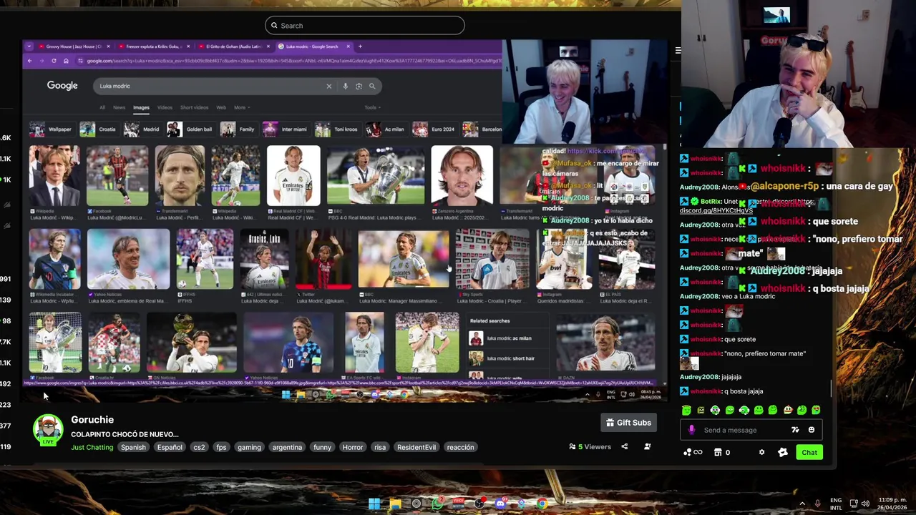Screen dimensions: 916x515
Task: Click the Gift Subs button
Action: 629,423
